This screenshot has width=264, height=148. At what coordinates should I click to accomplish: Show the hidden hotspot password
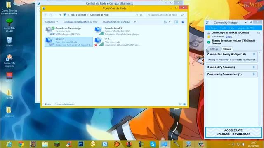pyautogui.click(x=229, y=37)
